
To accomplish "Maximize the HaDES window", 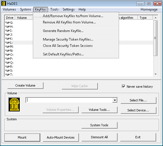I will pyautogui.click(x=149, y=4).
